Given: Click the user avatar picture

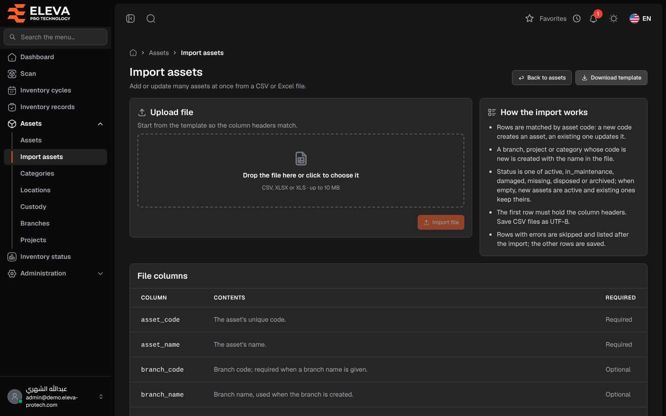Looking at the screenshot, I should pyautogui.click(x=15, y=397).
